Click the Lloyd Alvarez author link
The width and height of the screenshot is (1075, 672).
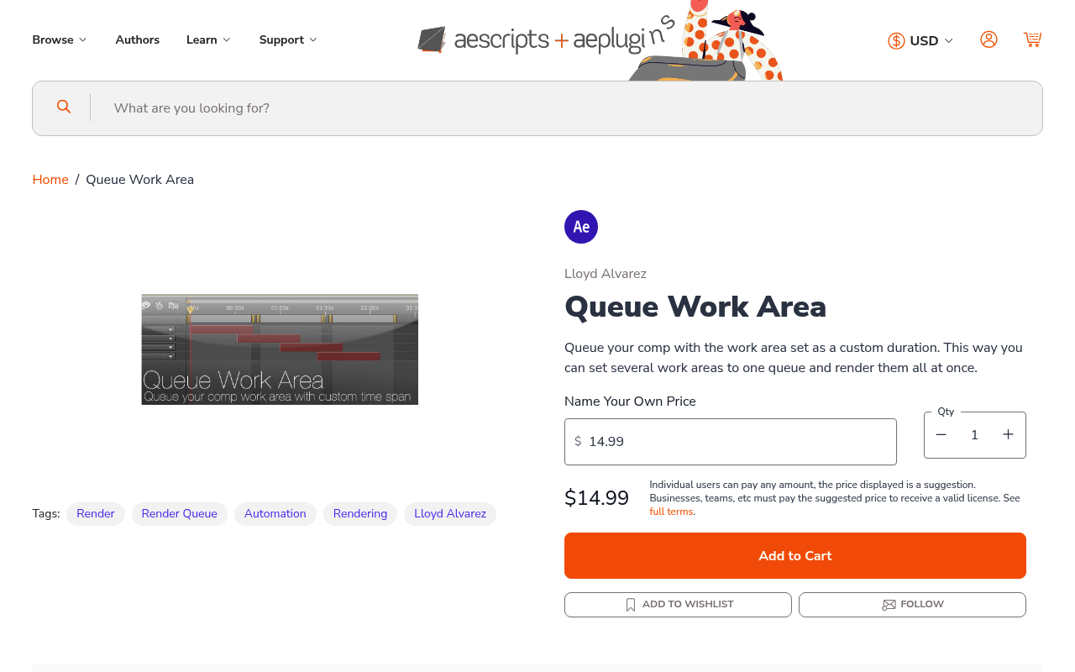pyautogui.click(x=605, y=274)
